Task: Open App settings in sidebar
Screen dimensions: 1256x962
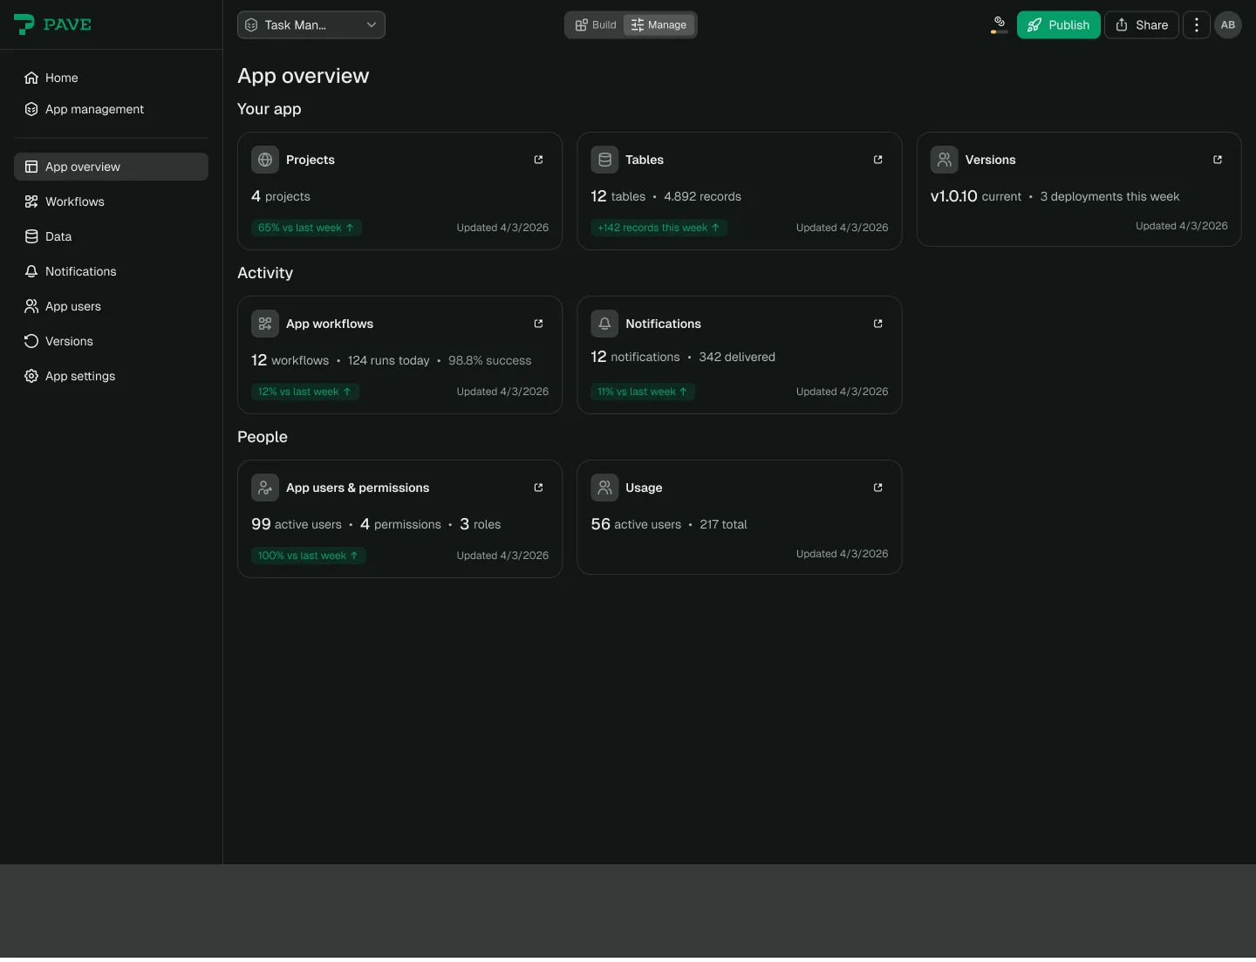Action: [x=111, y=376]
